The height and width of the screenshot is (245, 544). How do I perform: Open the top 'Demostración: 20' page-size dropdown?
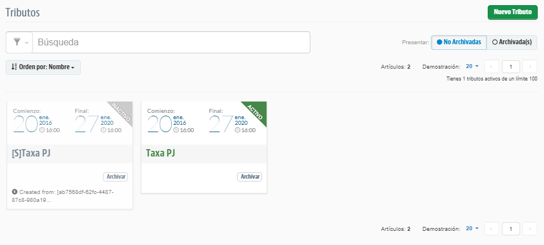pyautogui.click(x=472, y=66)
